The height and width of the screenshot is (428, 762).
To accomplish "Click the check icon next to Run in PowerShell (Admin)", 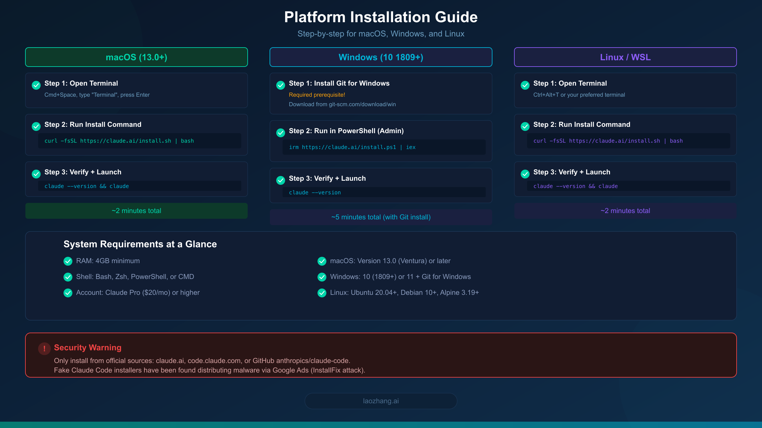I will point(280,133).
